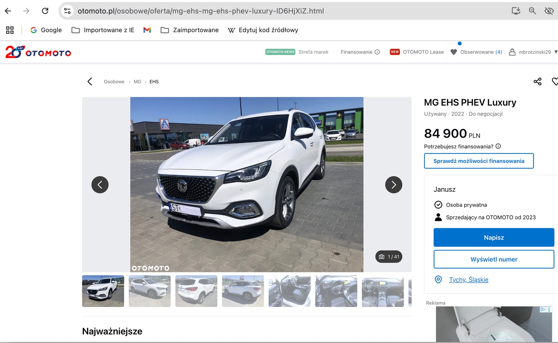Screen dimensions: 558x343
Task: Open OTOMOTO Lease from the top menu
Action: 423,52
